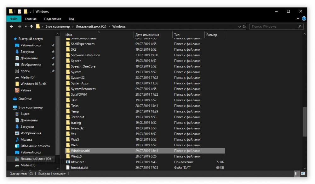Open Explorer Help question mark icon
The width and height of the screenshot is (315, 184).
(x=304, y=19)
